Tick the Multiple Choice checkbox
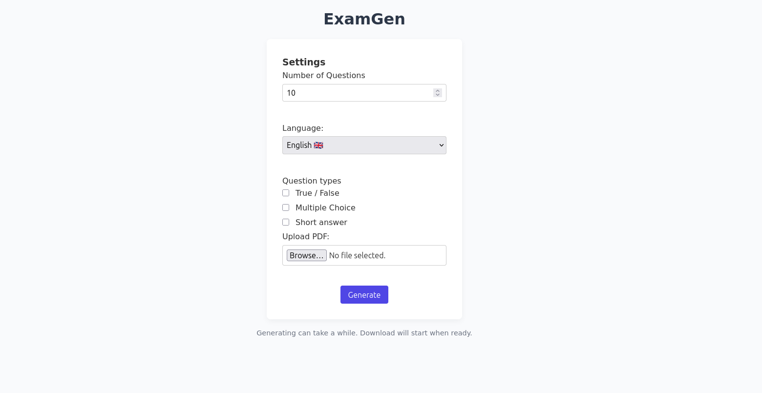 (286, 207)
